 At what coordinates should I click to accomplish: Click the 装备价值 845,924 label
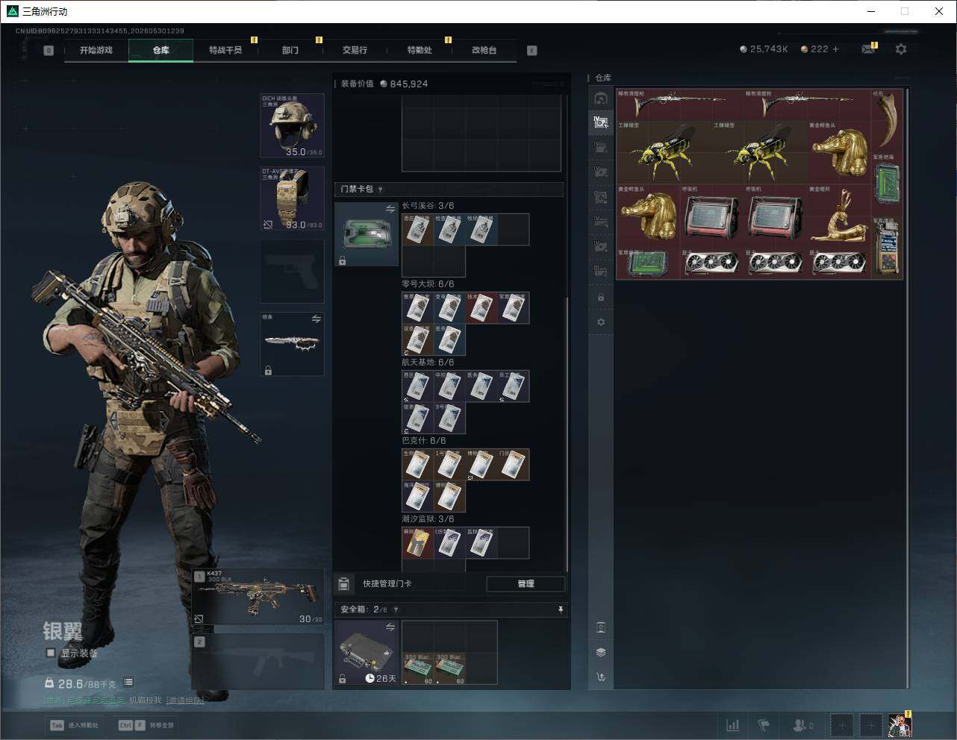(384, 84)
